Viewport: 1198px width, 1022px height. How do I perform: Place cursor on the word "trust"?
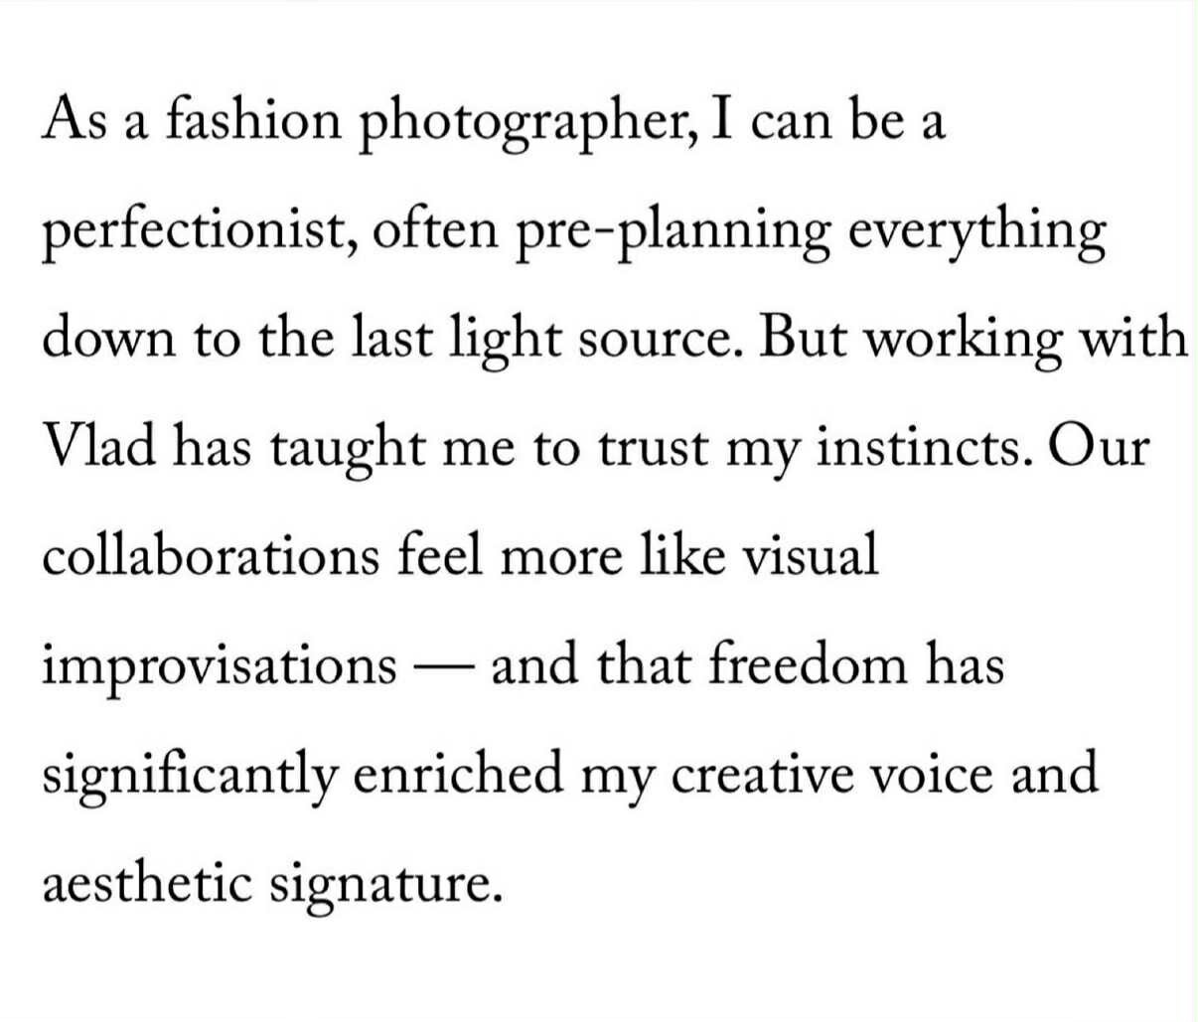point(653,449)
